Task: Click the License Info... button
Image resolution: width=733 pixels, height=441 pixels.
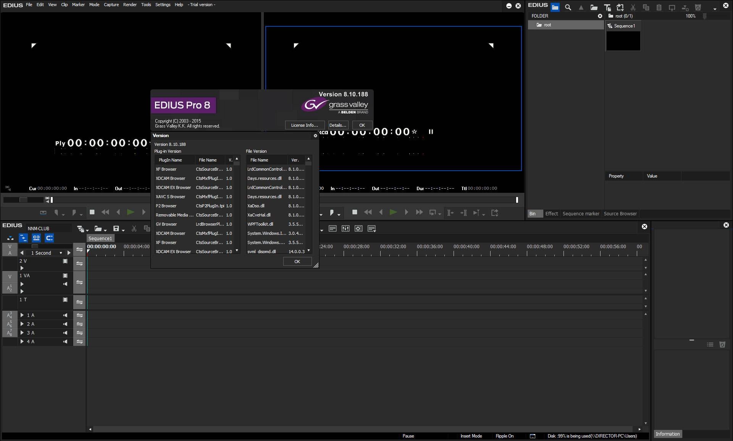Action: pyautogui.click(x=305, y=125)
